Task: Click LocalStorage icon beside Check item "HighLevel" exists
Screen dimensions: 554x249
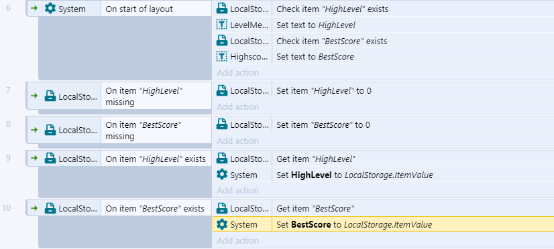Action: click(x=222, y=9)
